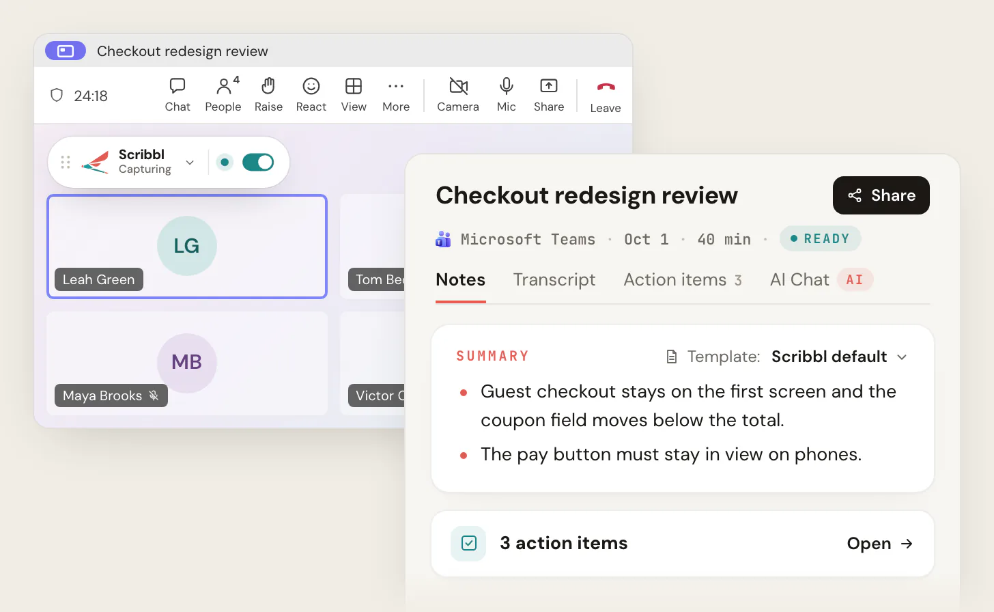Grab the Scribbl widget drag handle

pos(66,162)
